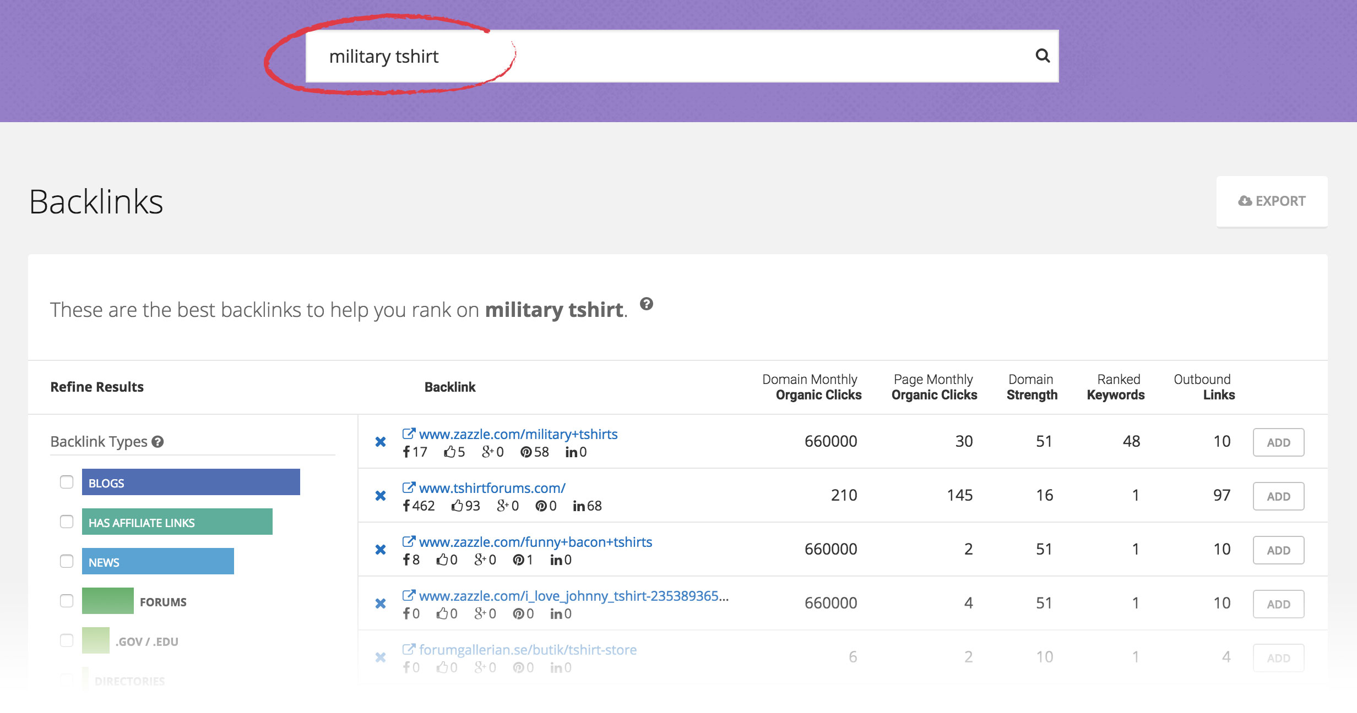Click the green Forums bar
Viewport: 1357px width, 713px height.
pyautogui.click(x=107, y=601)
